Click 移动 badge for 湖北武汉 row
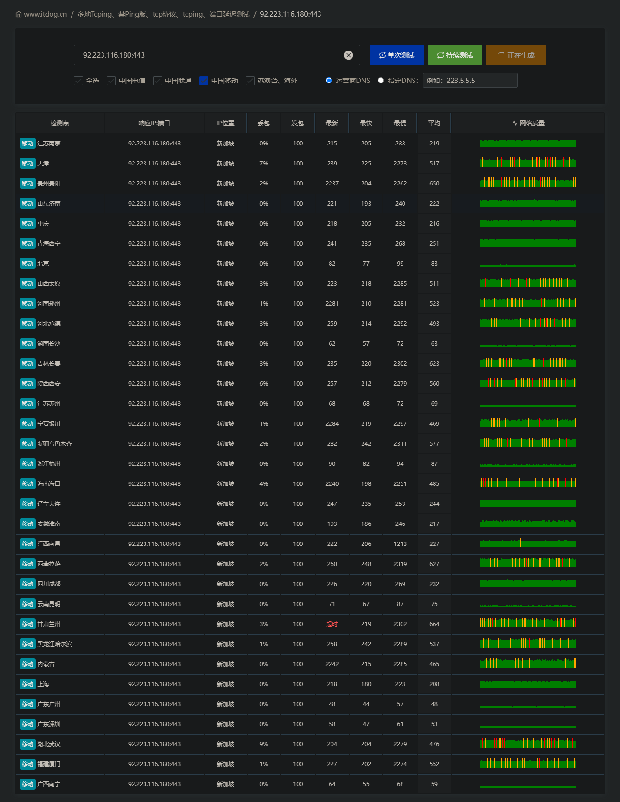Viewport: 620px width, 802px height. (28, 744)
